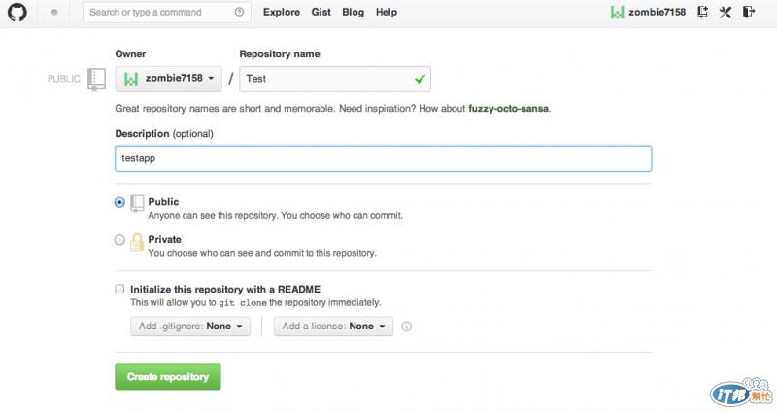This screenshot has height=413, width=777.
Task: Click the Public option label text
Action: (x=163, y=202)
